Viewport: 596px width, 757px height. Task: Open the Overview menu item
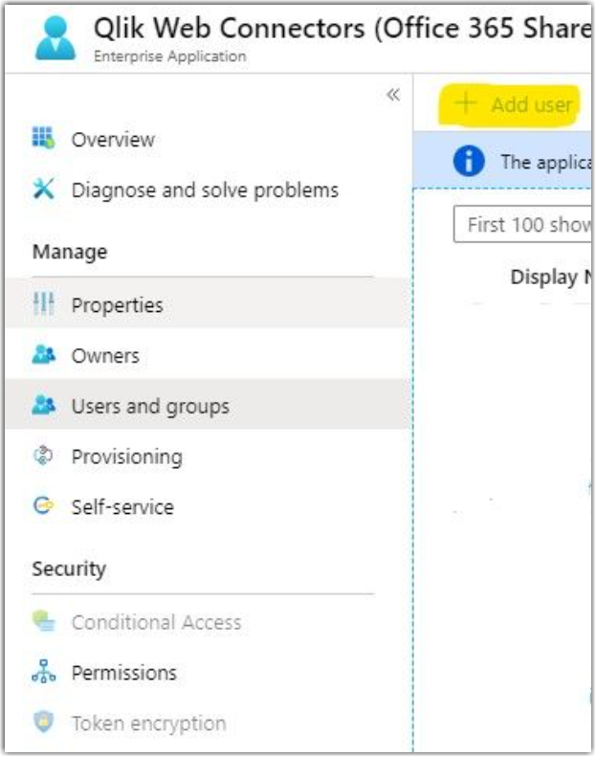[113, 140]
